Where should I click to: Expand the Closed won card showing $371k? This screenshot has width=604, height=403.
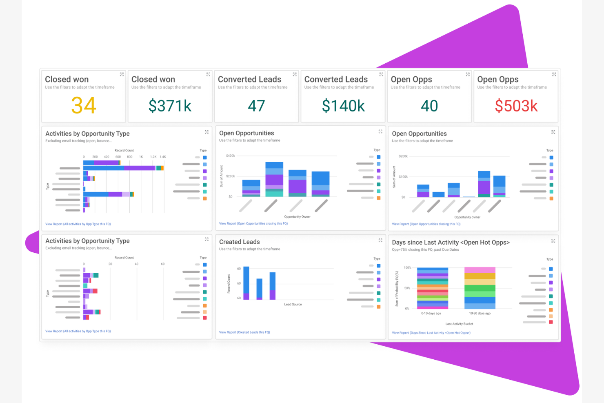pos(208,74)
